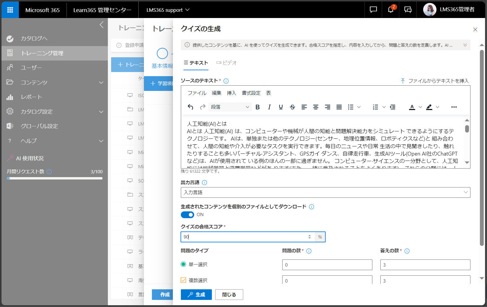Image resolution: width=487 pixels, height=307 pixels.
Task: Open the 表 editor menu
Action: 268,93
